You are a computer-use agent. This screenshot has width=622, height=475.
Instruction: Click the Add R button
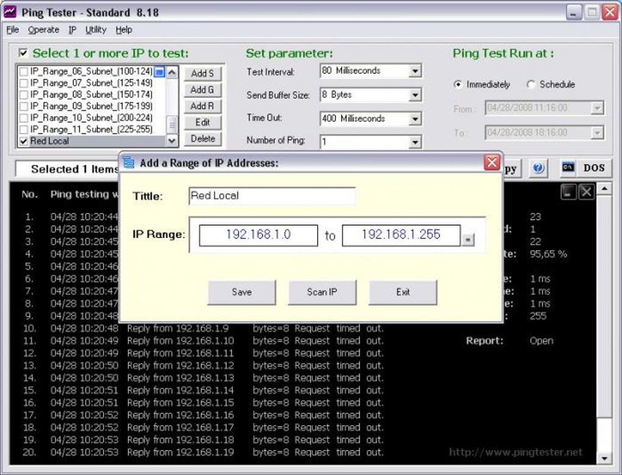[x=202, y=106]
